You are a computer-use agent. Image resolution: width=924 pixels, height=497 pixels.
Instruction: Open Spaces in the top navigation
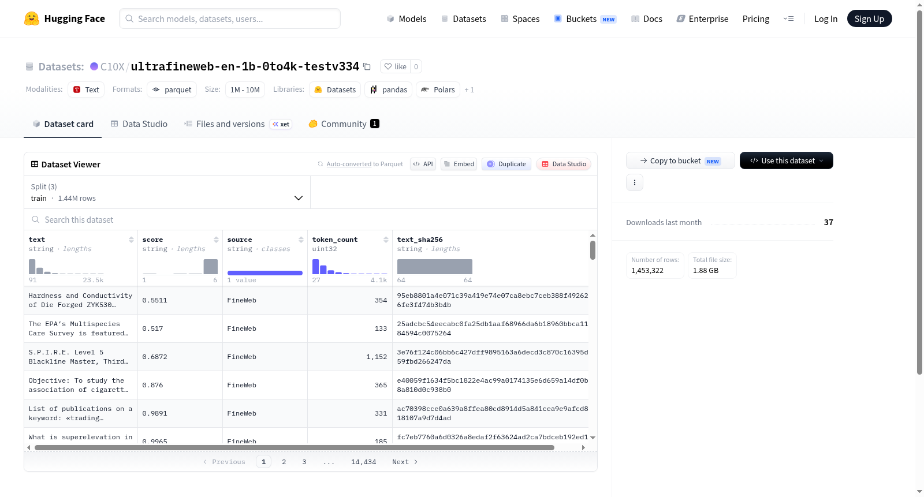tap(520, 18)
